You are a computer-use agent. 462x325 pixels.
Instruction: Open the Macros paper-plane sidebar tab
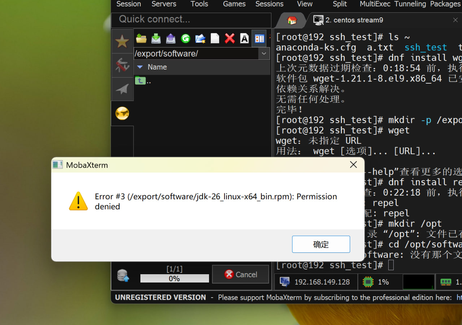point(122,89)
